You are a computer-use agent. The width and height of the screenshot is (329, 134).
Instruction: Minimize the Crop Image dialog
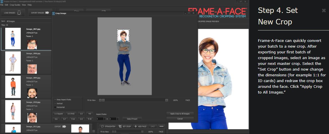pyautogui.click(x=185, y=13)
